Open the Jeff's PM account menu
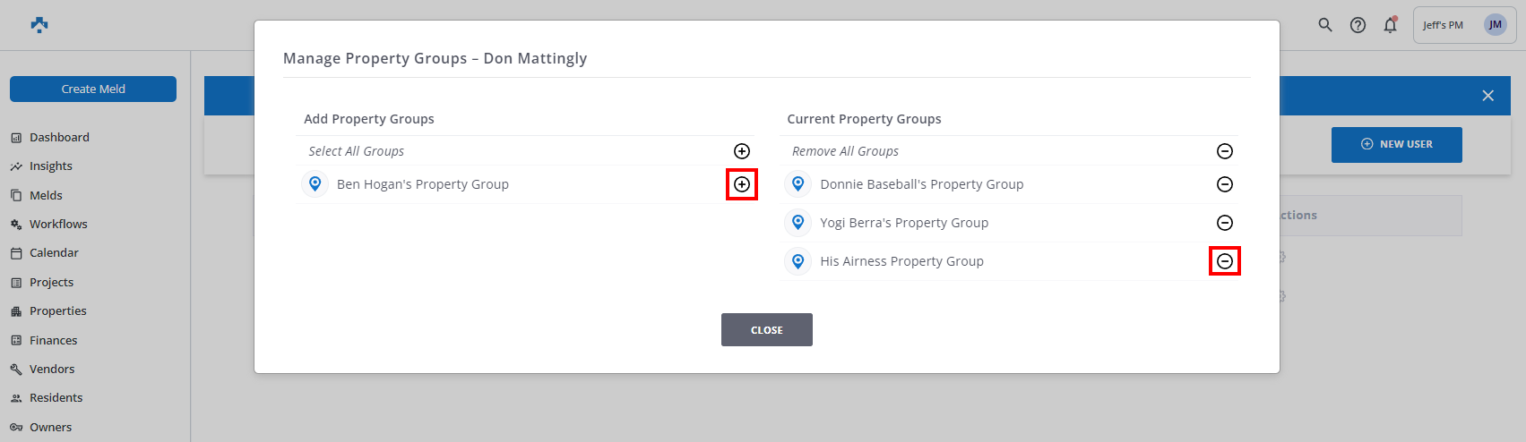 [1464, 25]
